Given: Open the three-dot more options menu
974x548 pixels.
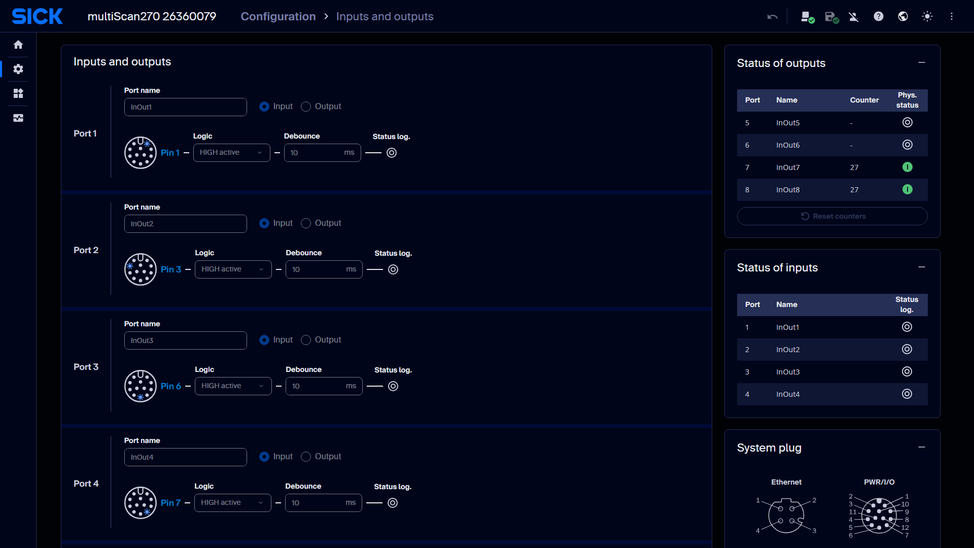Looking at the screenshot, I should (952, 16).
